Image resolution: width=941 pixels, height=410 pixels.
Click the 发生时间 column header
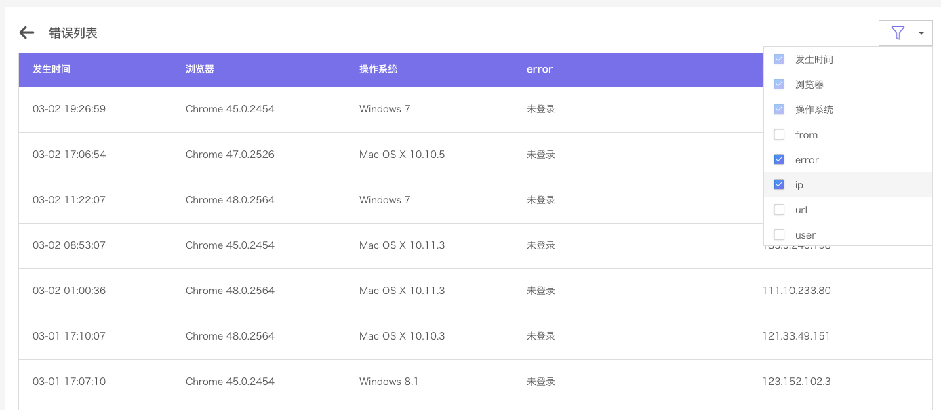pos(52,69)
